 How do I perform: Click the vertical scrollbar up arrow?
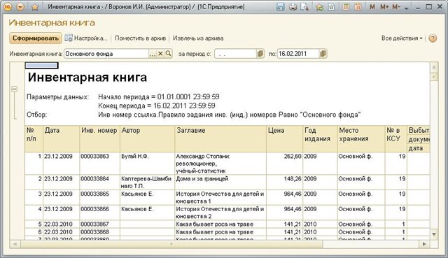[x=434, y=67]
